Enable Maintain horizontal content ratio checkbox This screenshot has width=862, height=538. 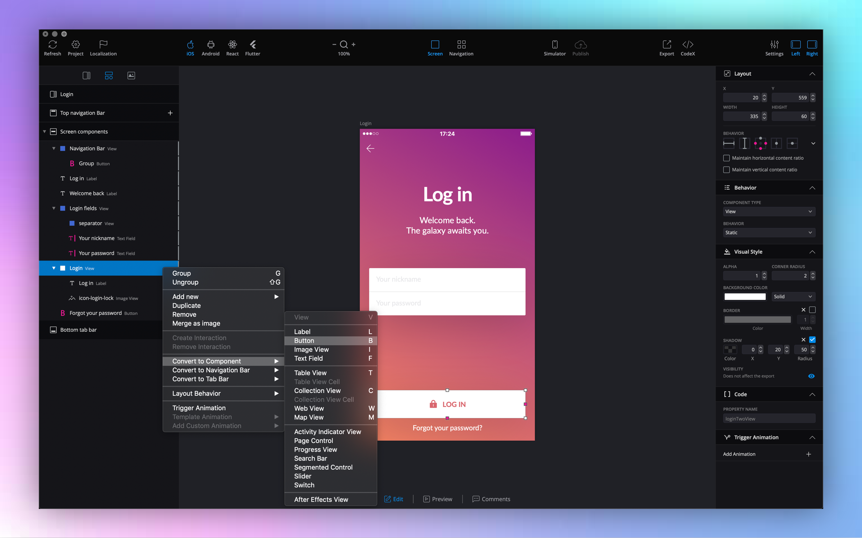tap(727, 158)
